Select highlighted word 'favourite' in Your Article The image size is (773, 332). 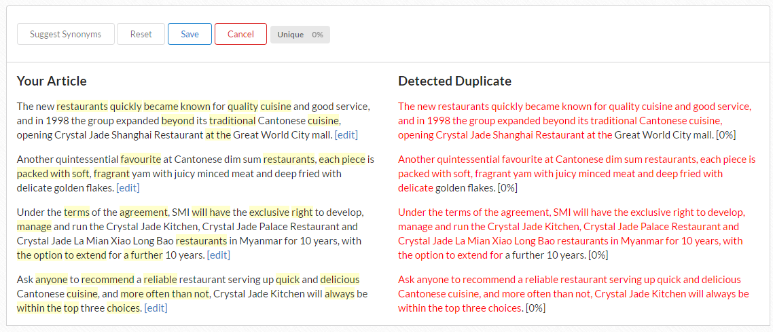141,160
